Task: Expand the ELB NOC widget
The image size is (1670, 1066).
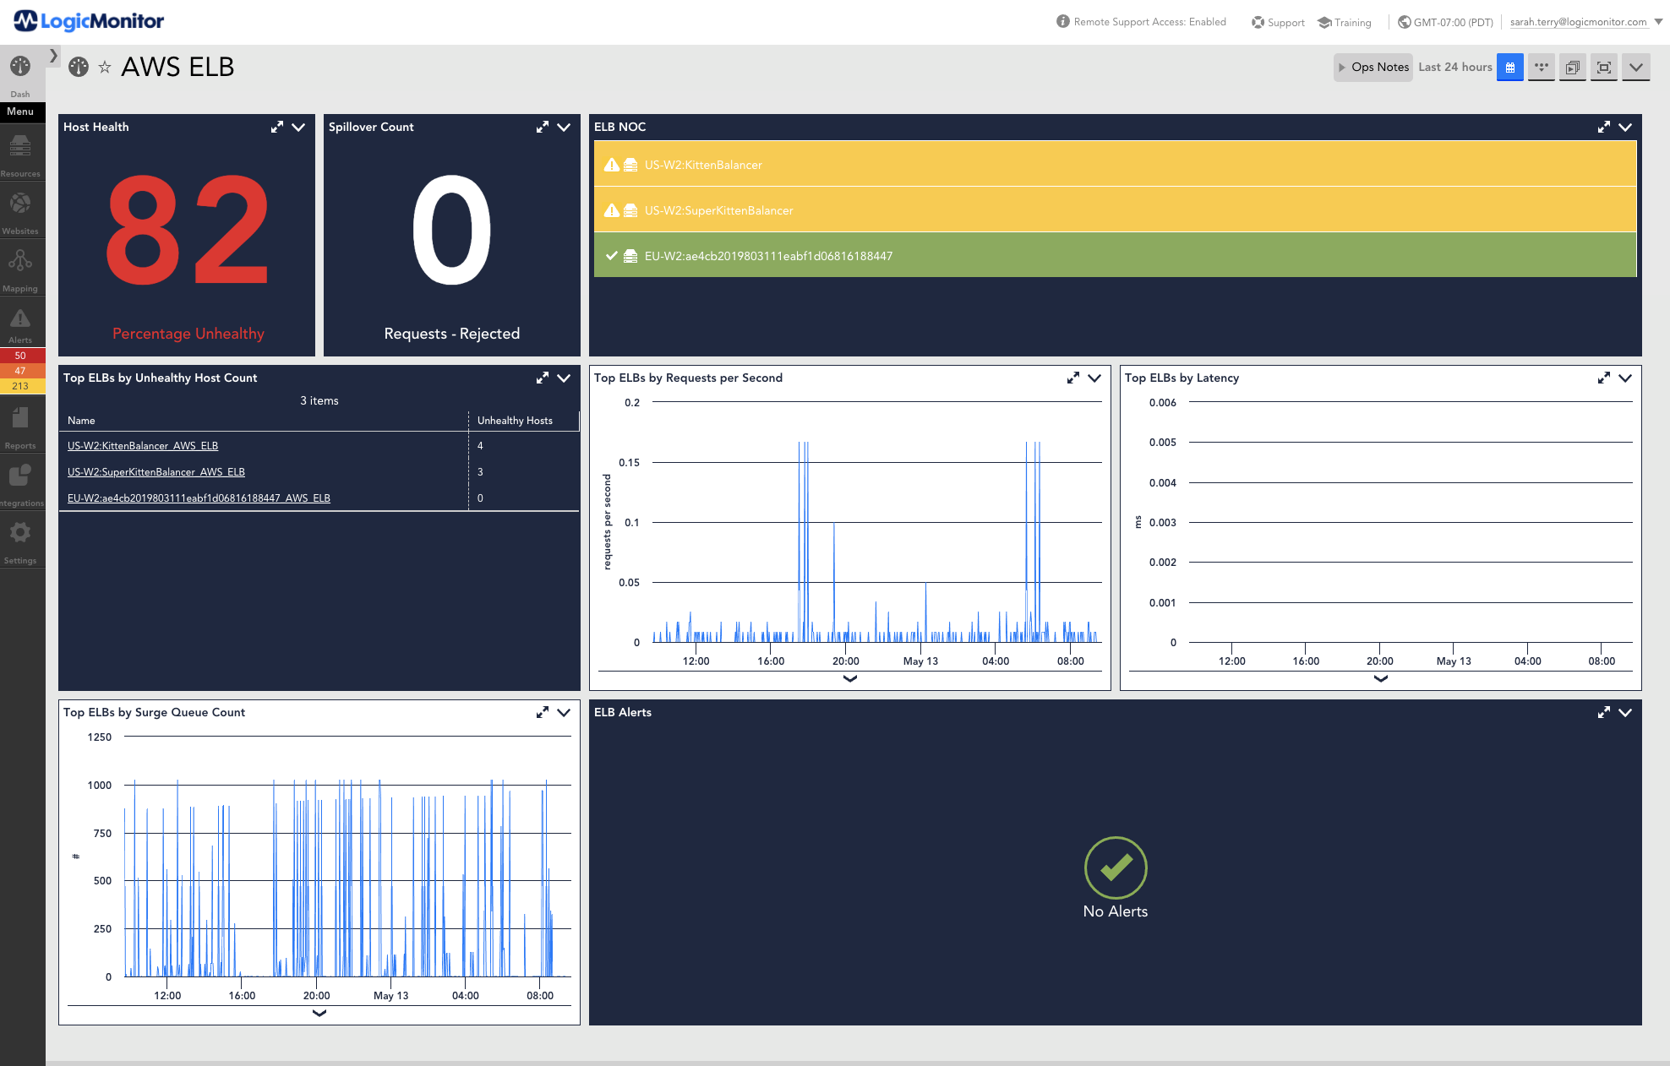Action: pyautogui.click(x=1603, y=127)
